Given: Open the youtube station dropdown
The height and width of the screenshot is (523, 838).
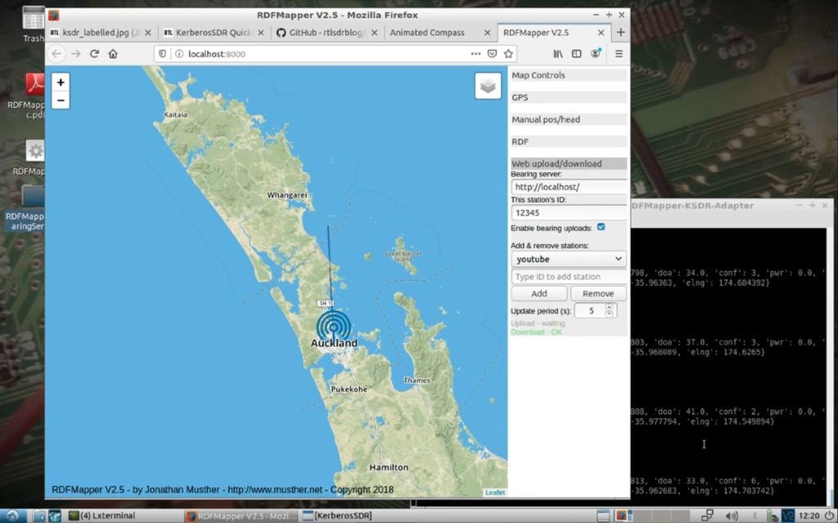Looking at the screenshot, I should (569, 259).
